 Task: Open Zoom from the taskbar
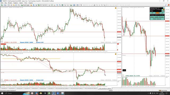click(58, 93)
